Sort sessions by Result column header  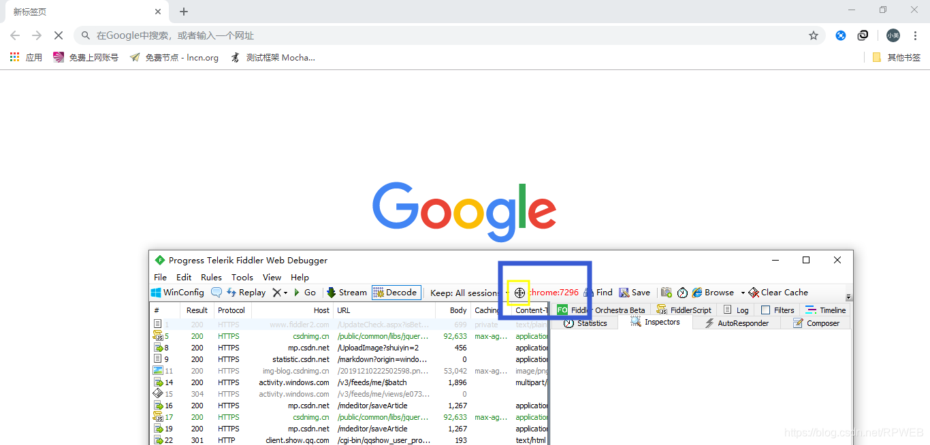197,310
